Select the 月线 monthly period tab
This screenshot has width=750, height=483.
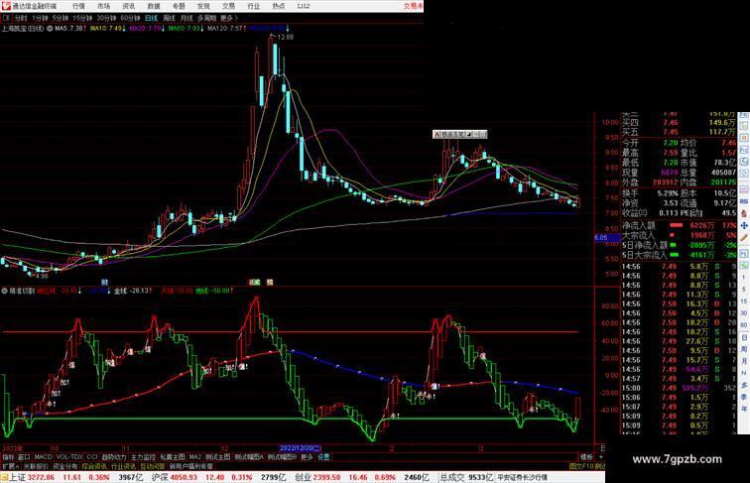coord(187,18)
